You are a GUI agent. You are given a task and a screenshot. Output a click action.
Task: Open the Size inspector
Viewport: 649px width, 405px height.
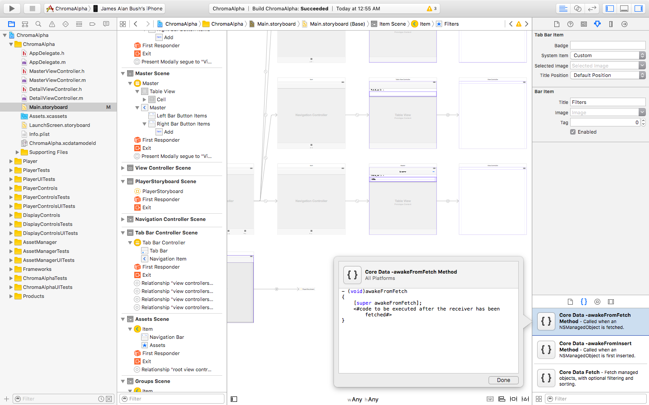coord(611,24)
